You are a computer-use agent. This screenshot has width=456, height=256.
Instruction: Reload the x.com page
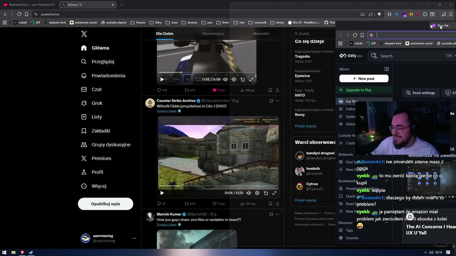pyautogui.click(x=19, y=14)
